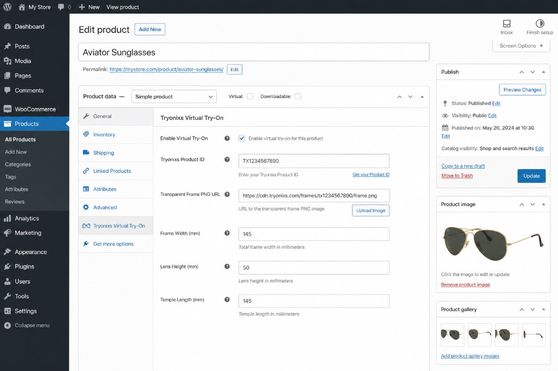Click help icon beside Lens Height
Screen dimensions: 558x371
(227, 266)
